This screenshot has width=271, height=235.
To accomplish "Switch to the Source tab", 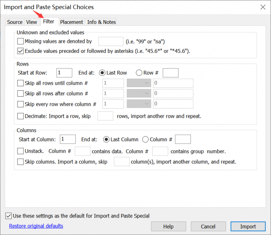I will 15,22.
